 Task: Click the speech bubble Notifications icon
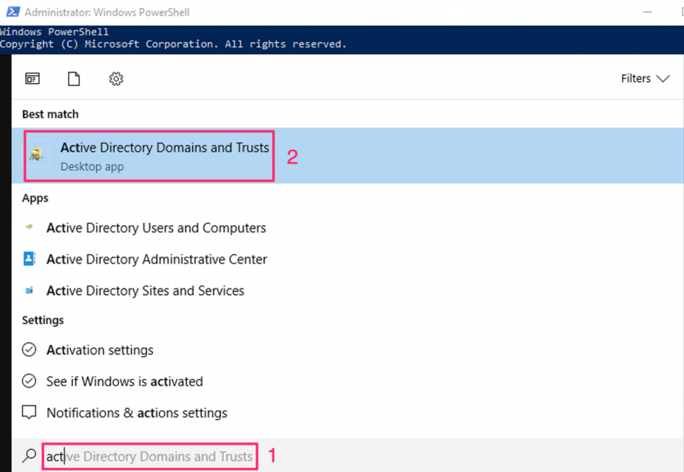[29, 413]
